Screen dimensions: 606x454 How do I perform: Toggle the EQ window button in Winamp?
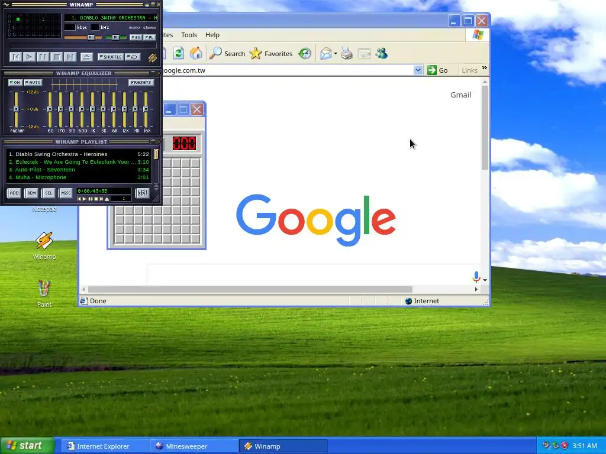pos(136,37)
